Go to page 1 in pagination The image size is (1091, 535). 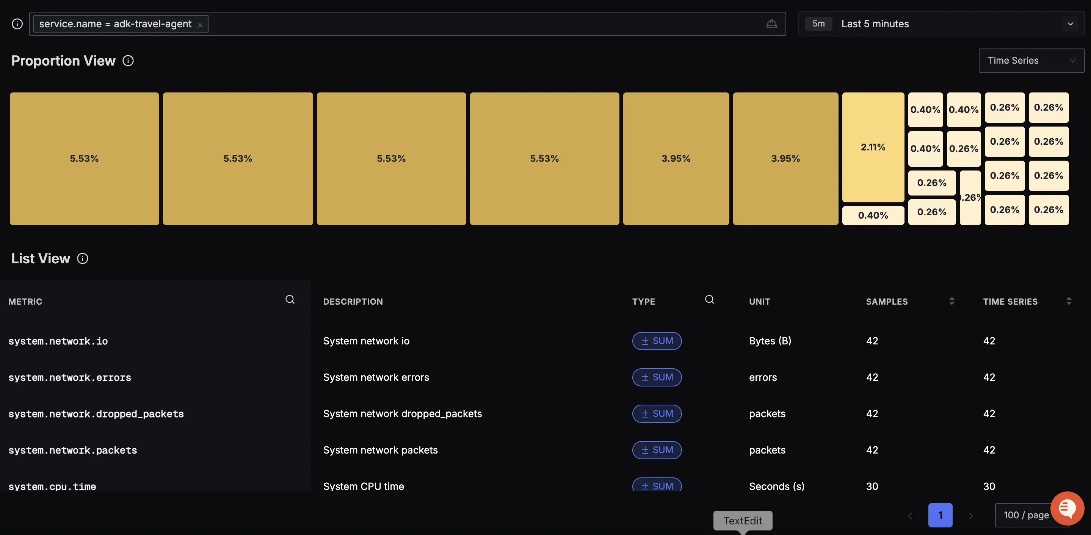940,515
